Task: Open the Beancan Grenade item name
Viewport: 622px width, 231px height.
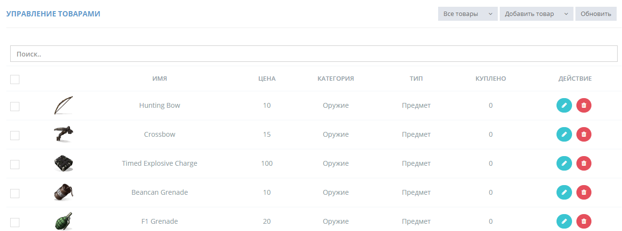Action: [x=160, y=192]
